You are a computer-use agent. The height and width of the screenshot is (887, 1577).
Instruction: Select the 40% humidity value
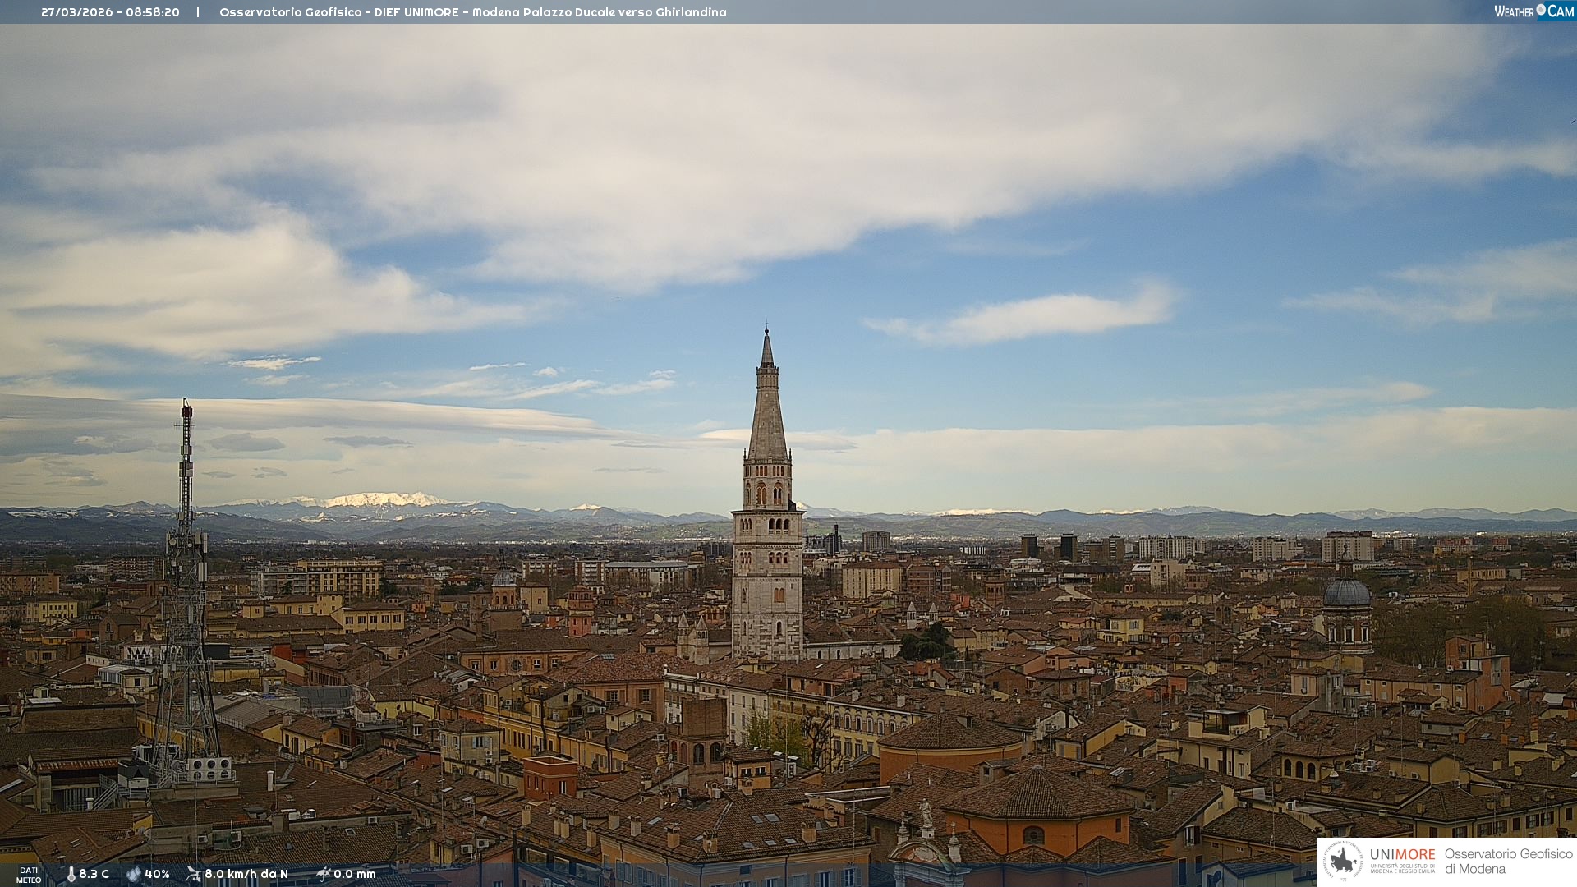[x=157, y=874]
